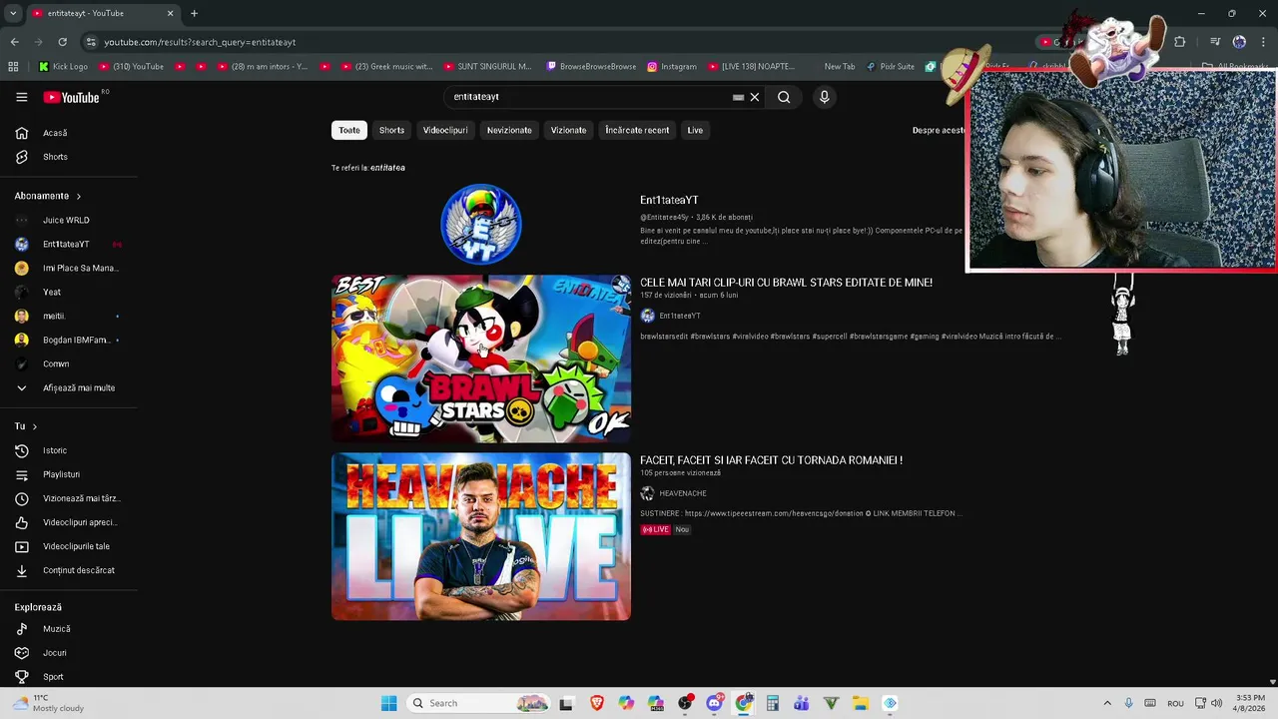
Task: Open the Brave browser taskbar icon
Action: tap(597, 703)
